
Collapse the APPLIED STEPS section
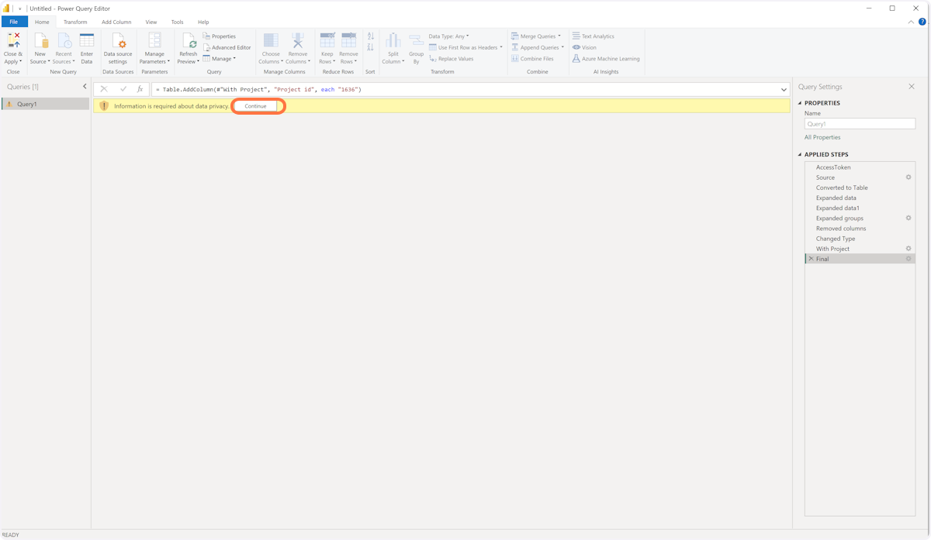click(x=800, y=154)
